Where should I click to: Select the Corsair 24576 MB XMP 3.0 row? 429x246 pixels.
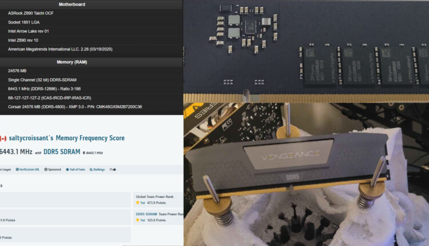point(74,106)
